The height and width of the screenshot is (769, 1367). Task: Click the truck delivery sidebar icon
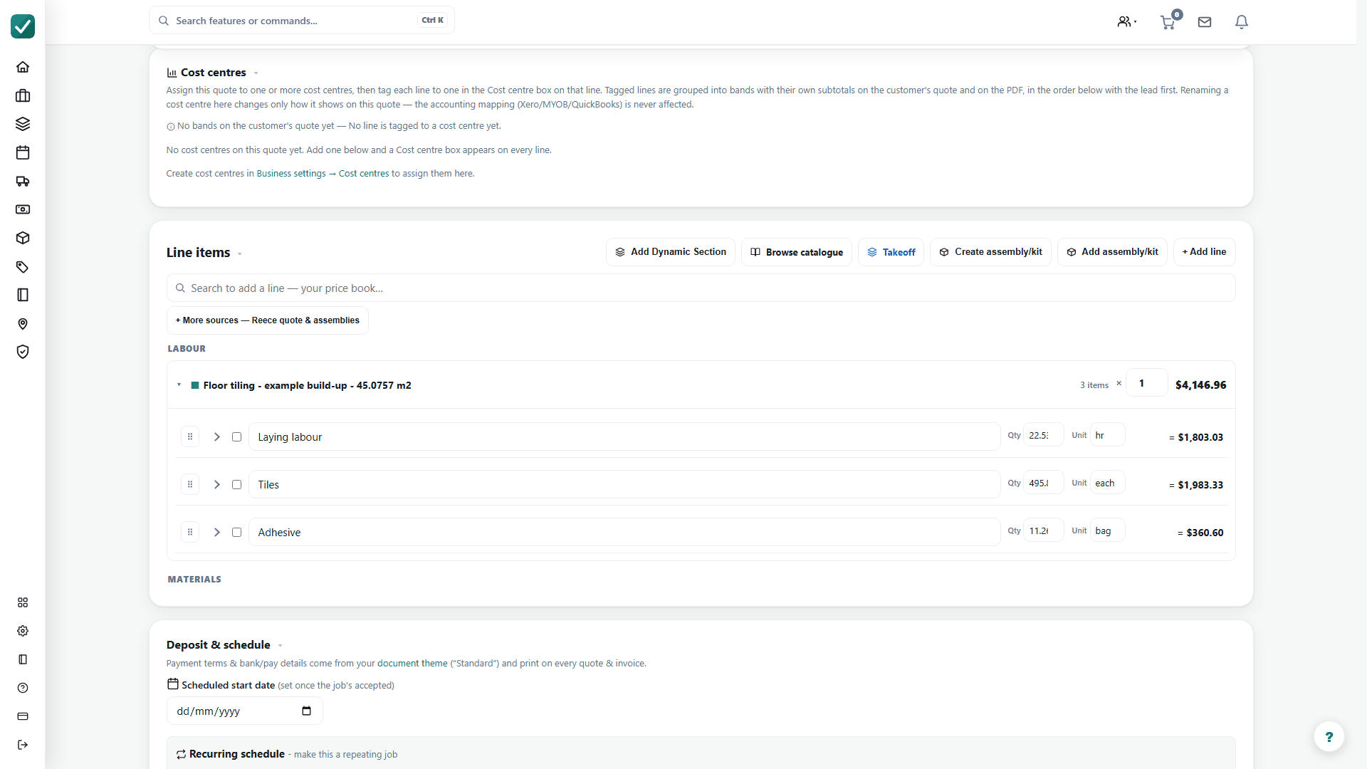(23, 181)
